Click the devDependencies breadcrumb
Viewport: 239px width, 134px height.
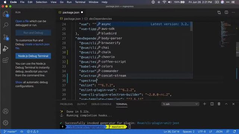100,19
